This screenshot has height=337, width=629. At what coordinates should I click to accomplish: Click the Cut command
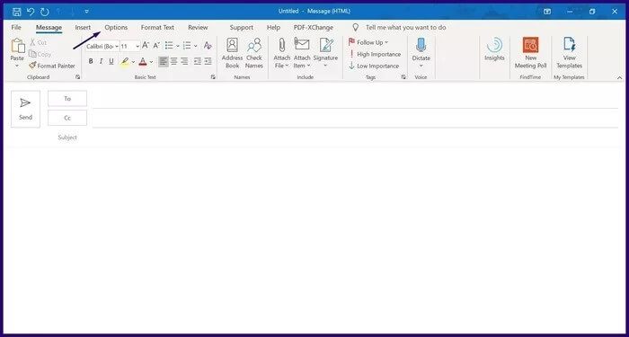pos(38,42)
